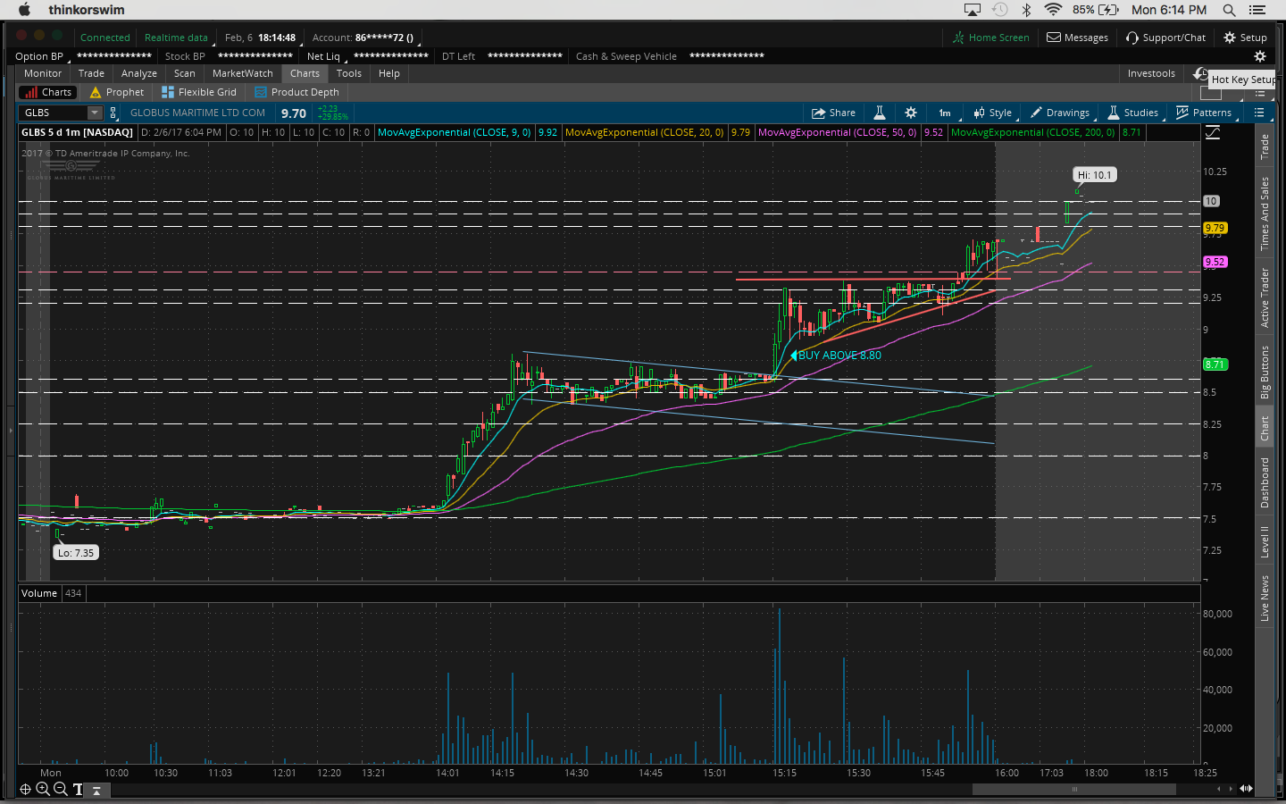Viewport: 1286px width, 804px height.
Task: Click the BUY ABOVE 8.80 chart label
Action: pyautogui.click(x=839, y=356)
